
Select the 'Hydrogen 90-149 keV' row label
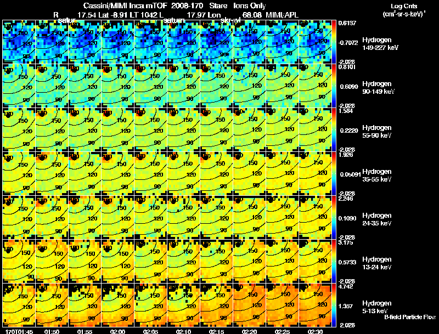coord(379,88)
